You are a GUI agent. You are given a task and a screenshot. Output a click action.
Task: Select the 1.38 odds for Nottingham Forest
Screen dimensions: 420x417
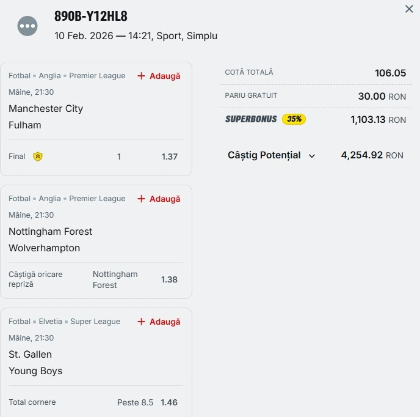(169, 279)
